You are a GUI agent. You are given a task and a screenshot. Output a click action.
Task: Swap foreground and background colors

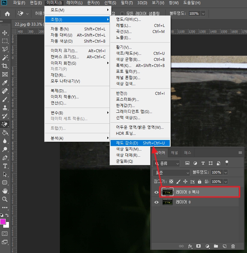(x=7, y=215)
